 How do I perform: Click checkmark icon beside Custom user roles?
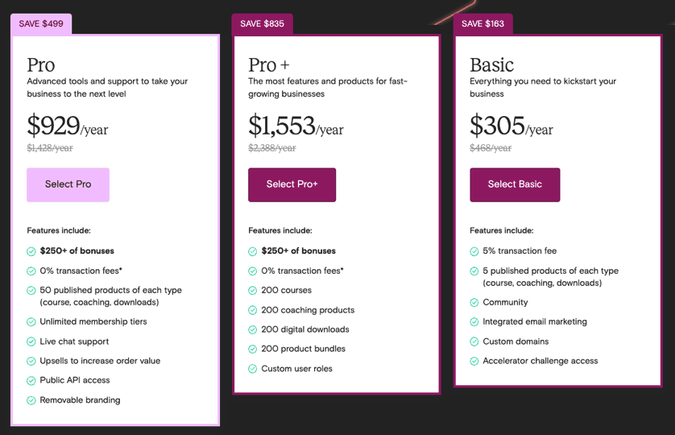point(253,369)
